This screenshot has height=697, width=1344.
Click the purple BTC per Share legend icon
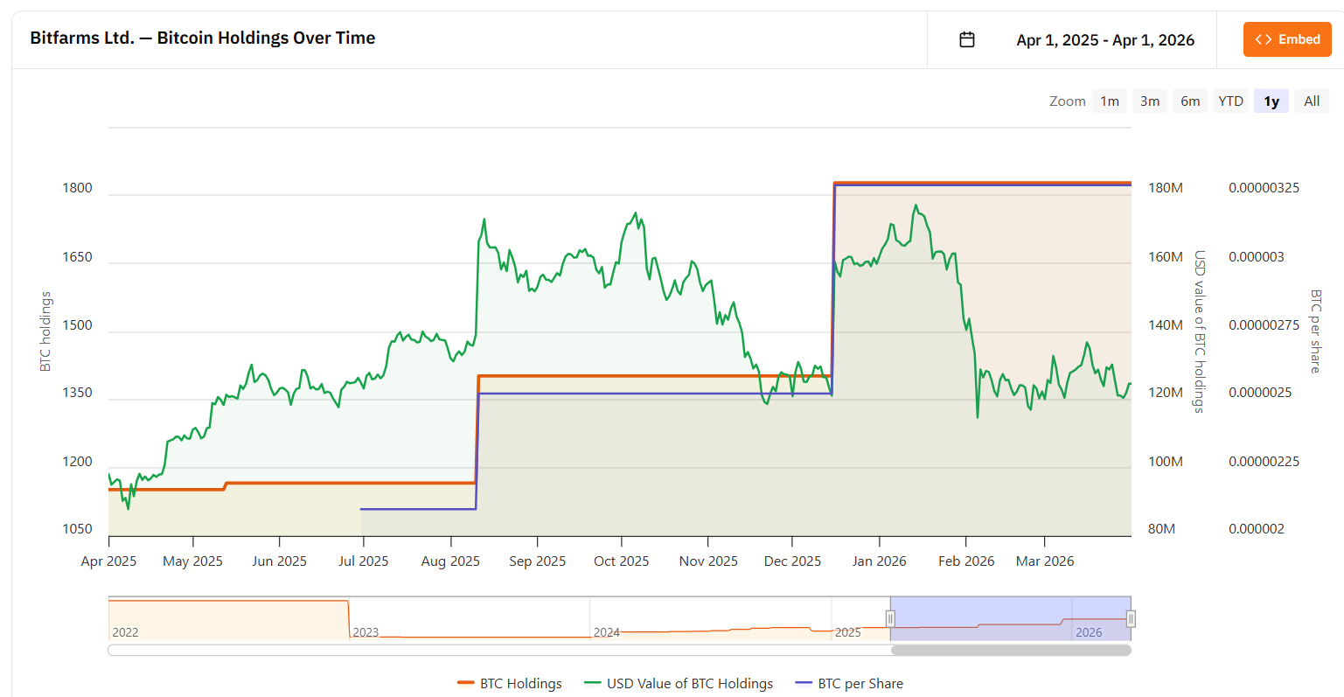point(804,684)
